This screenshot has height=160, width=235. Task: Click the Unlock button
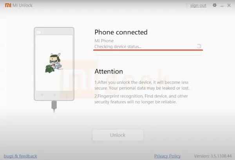pyautogui.click(x=118, y=135)
